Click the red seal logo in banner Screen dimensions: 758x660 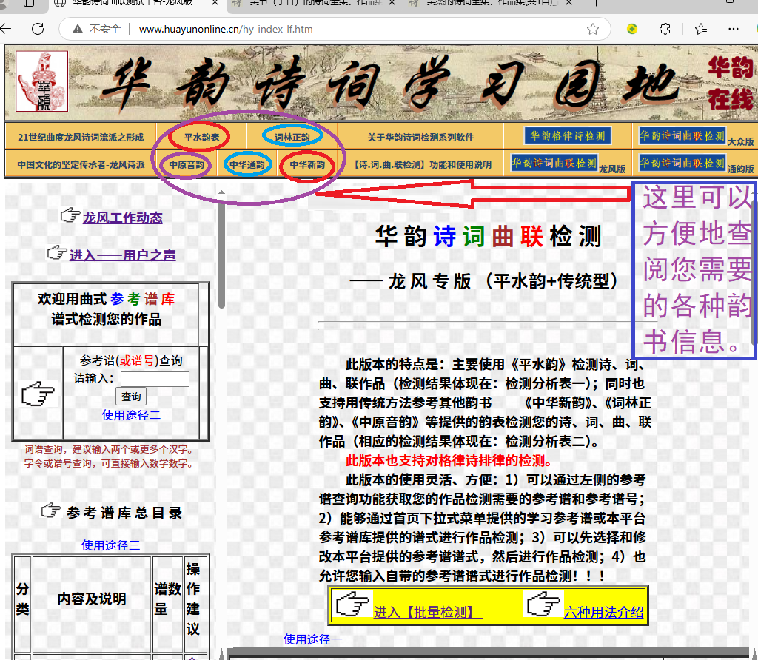tap(41, 81)
